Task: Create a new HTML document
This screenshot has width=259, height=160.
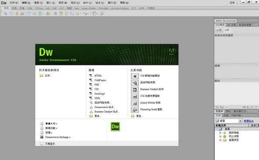Action: point(98,75)
